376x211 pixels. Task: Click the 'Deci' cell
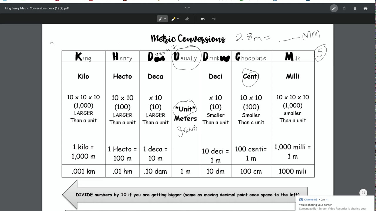215,76
